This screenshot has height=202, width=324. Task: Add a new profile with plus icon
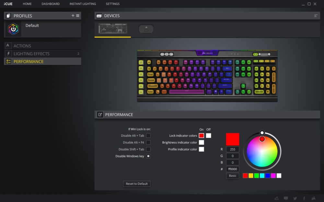coord(73,16)
